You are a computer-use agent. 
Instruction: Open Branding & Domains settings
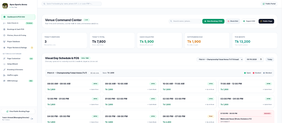click(18, 70)
